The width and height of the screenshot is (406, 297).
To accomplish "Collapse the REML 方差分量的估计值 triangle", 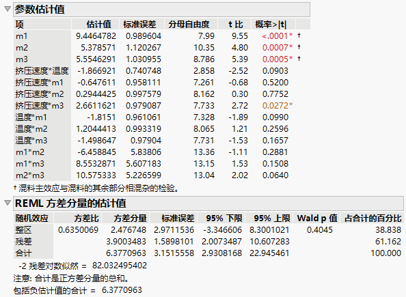I will pyautogui.click(x=8, y=203).
